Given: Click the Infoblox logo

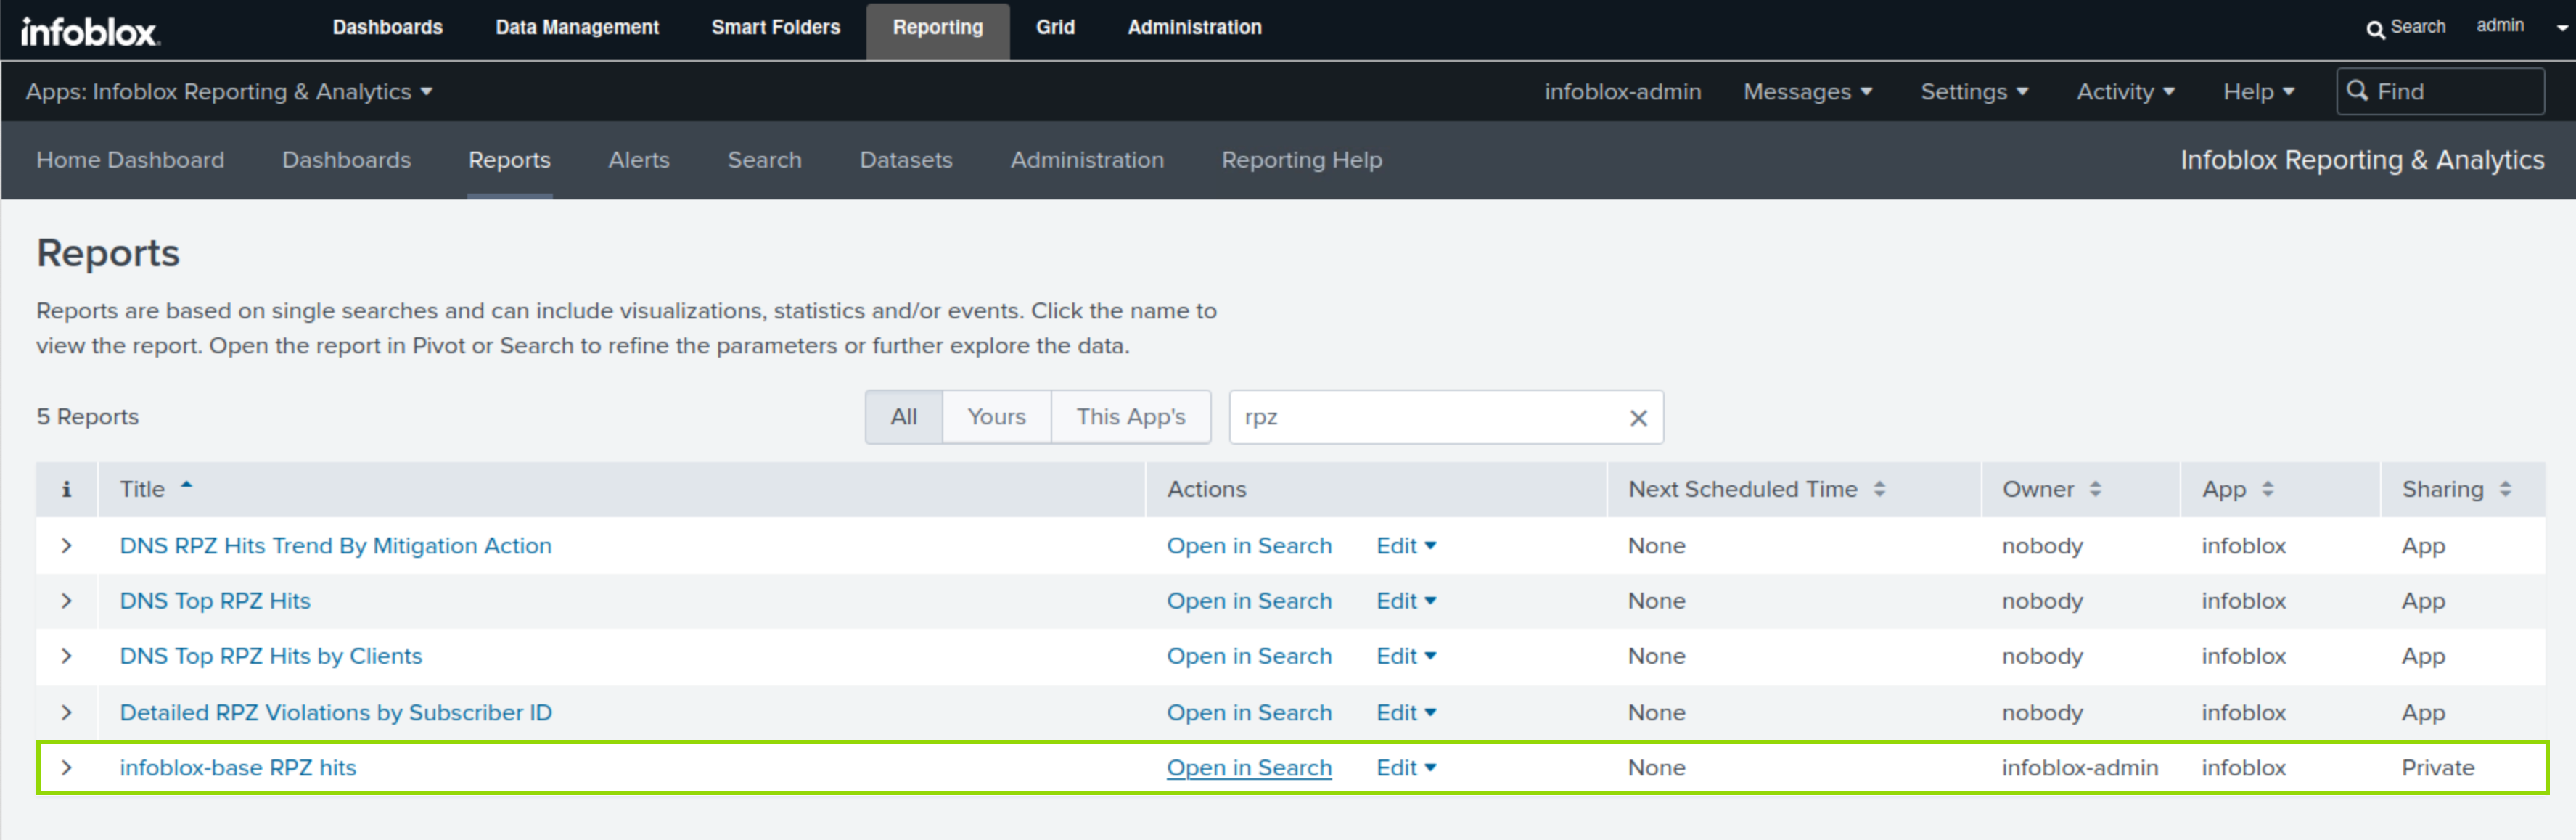Looking at the screenshot, I should [89, 31].
